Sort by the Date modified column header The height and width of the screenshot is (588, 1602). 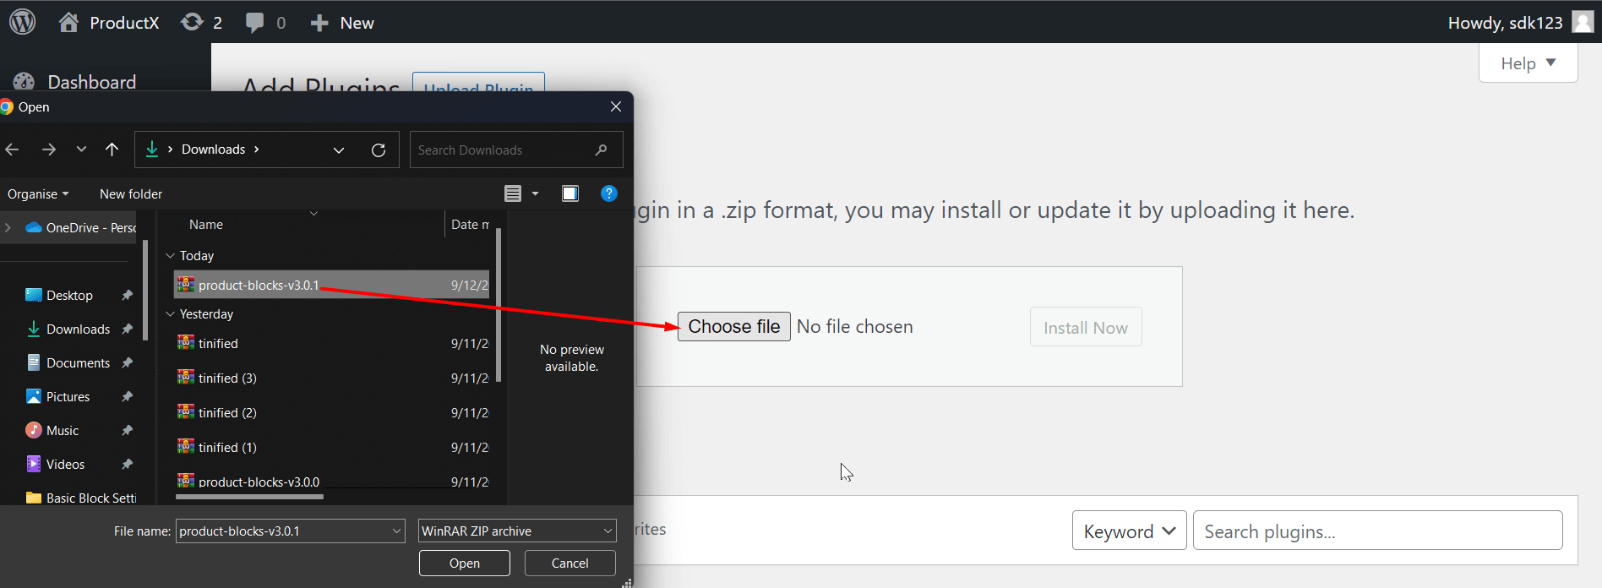coord(471,225)
